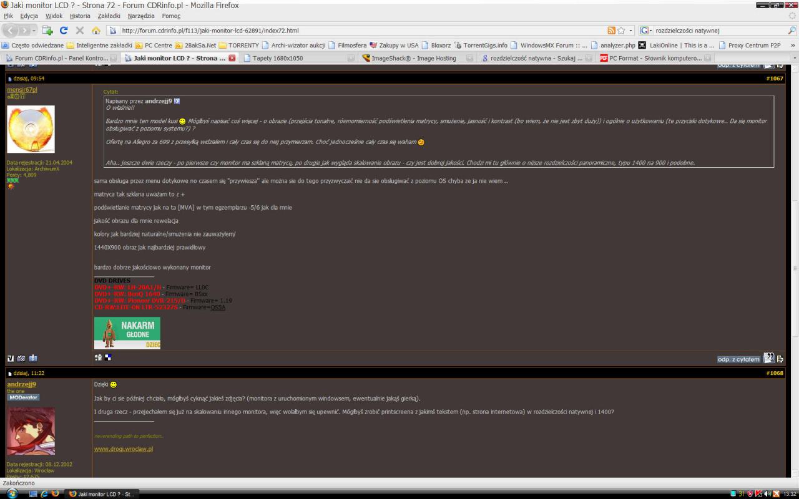
Task: Open the 'PC Centre' feed bookmark
Action: (154, 46)
